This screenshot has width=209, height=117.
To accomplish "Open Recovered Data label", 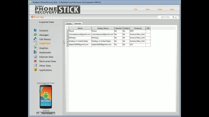I will click(48, 61).
